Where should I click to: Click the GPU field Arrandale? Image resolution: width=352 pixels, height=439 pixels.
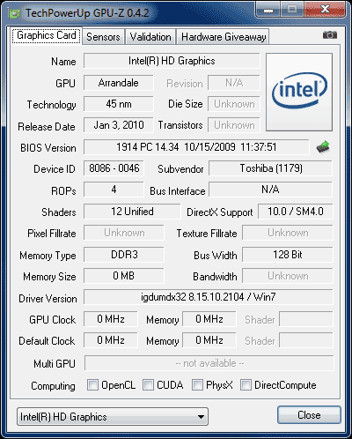pos(119,83)
